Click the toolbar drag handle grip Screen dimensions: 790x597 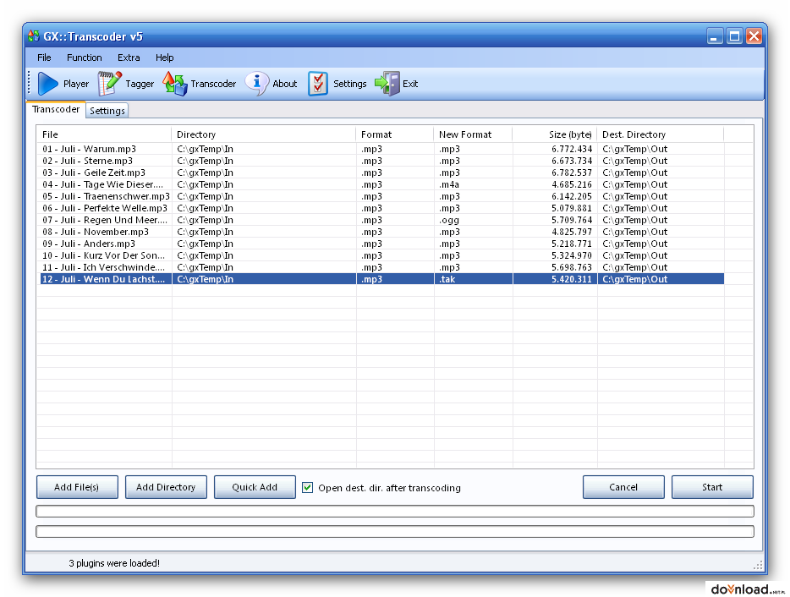pyautogui.click(x=30, y=83)
